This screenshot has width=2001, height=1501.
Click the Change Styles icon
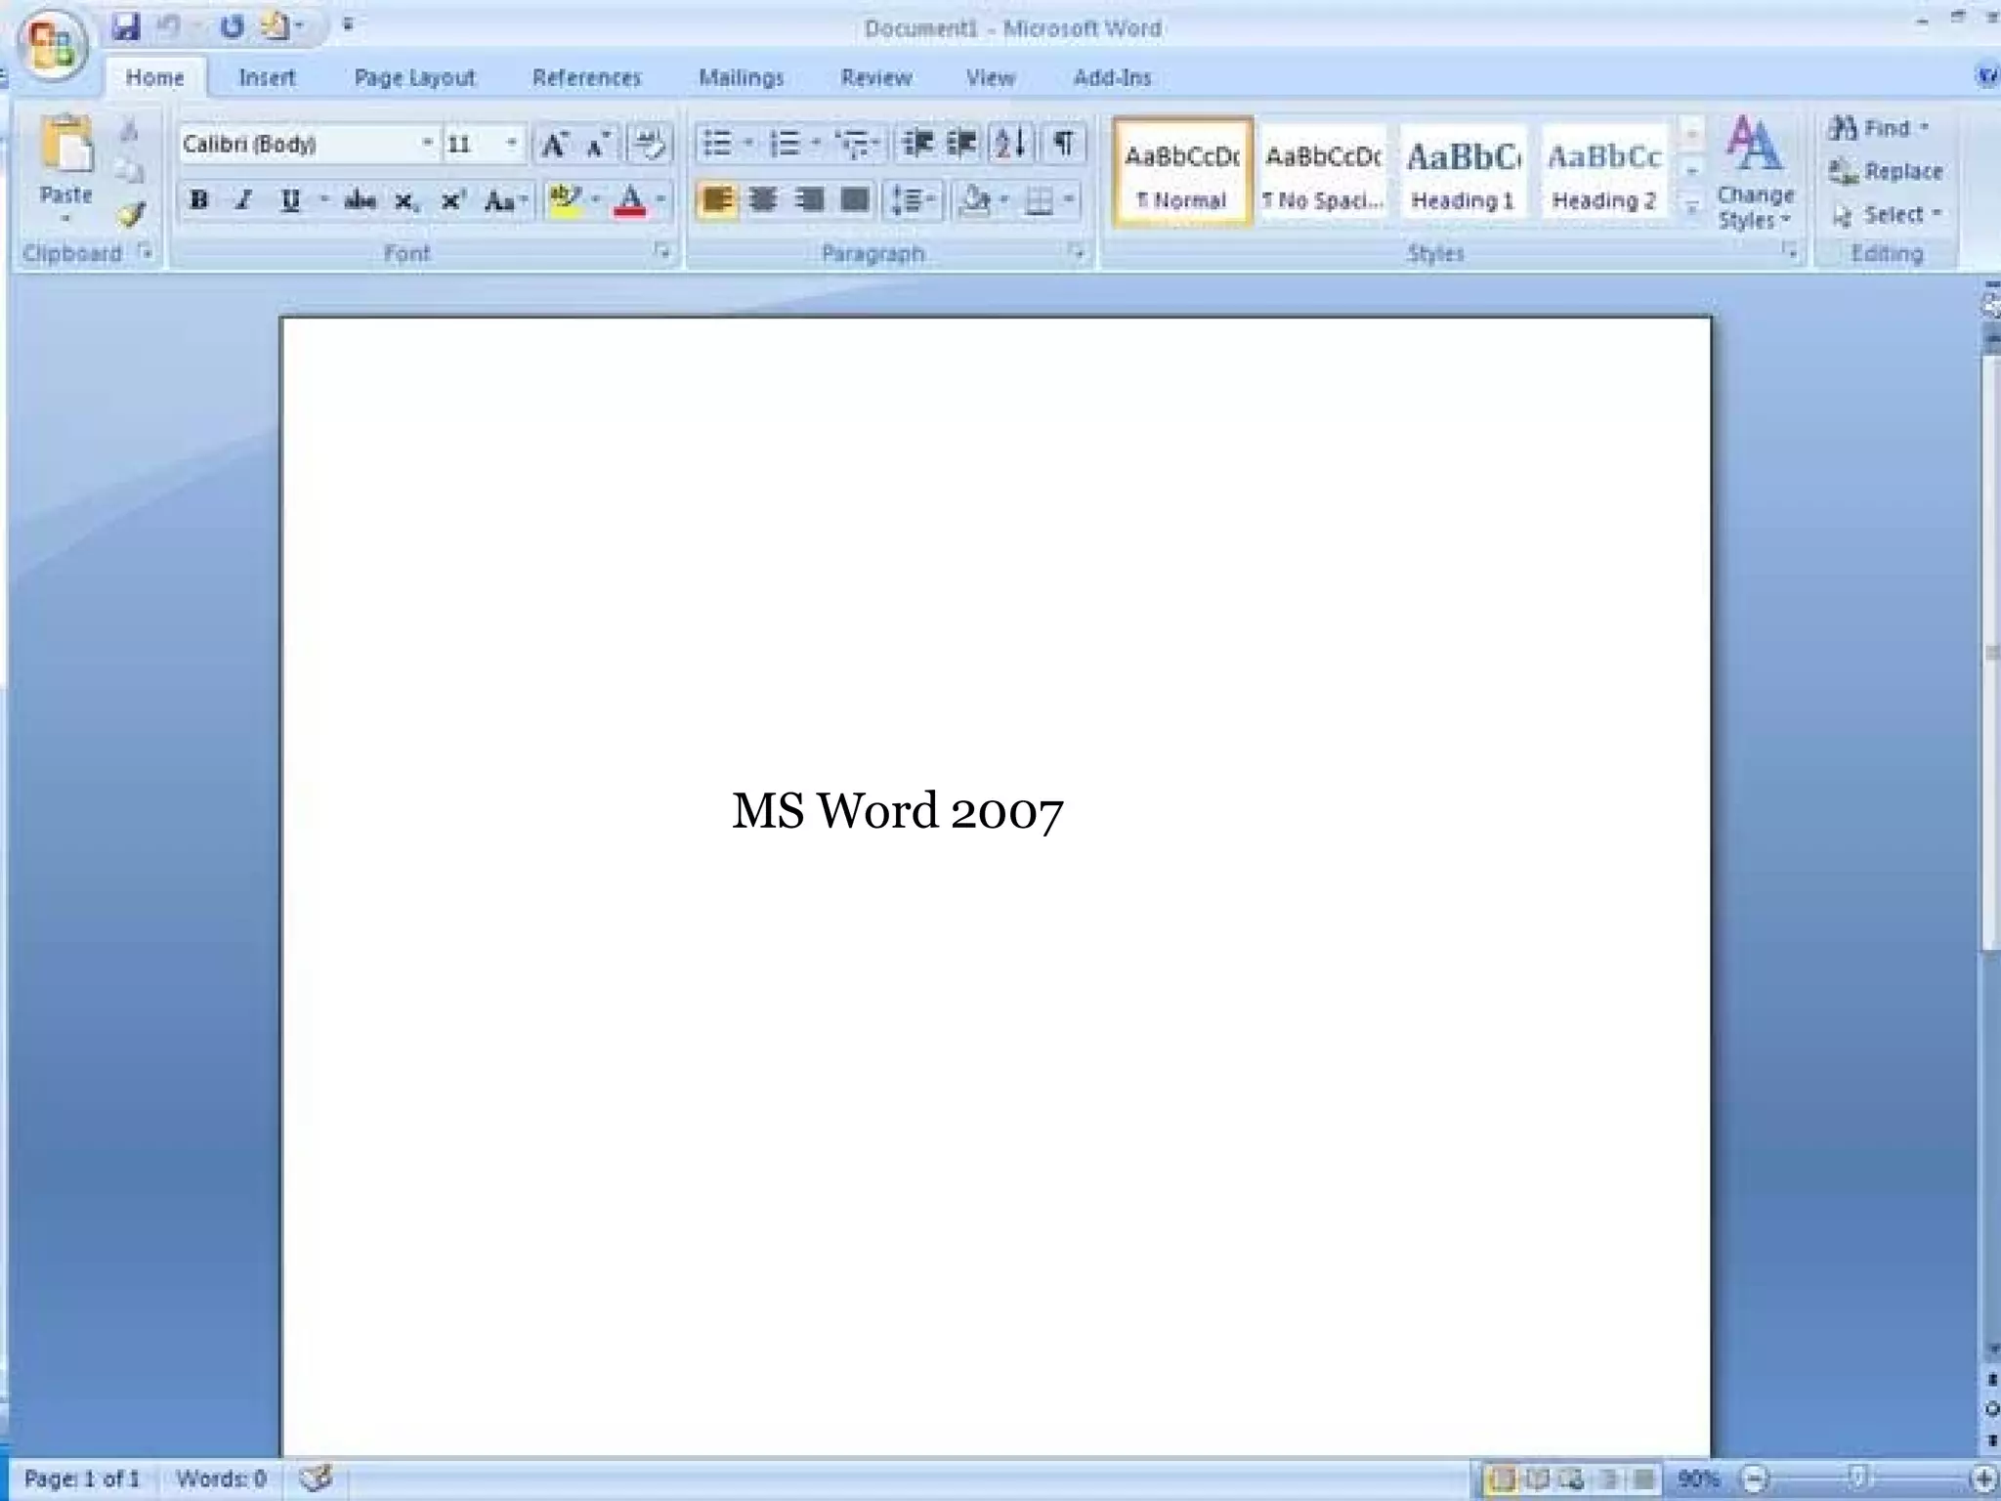[x=1755, y=172]
